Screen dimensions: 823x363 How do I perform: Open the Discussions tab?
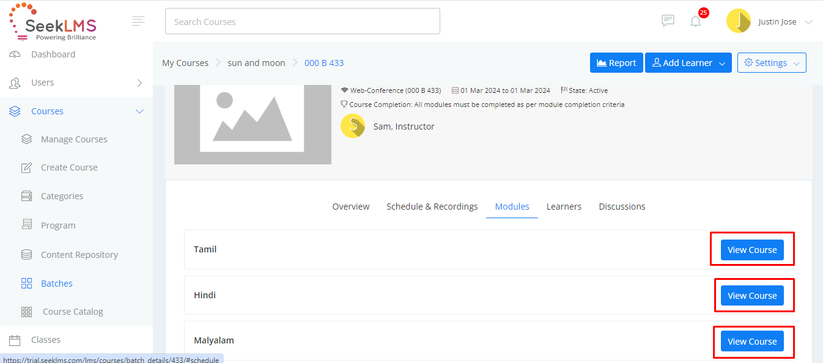click(622, 207)
